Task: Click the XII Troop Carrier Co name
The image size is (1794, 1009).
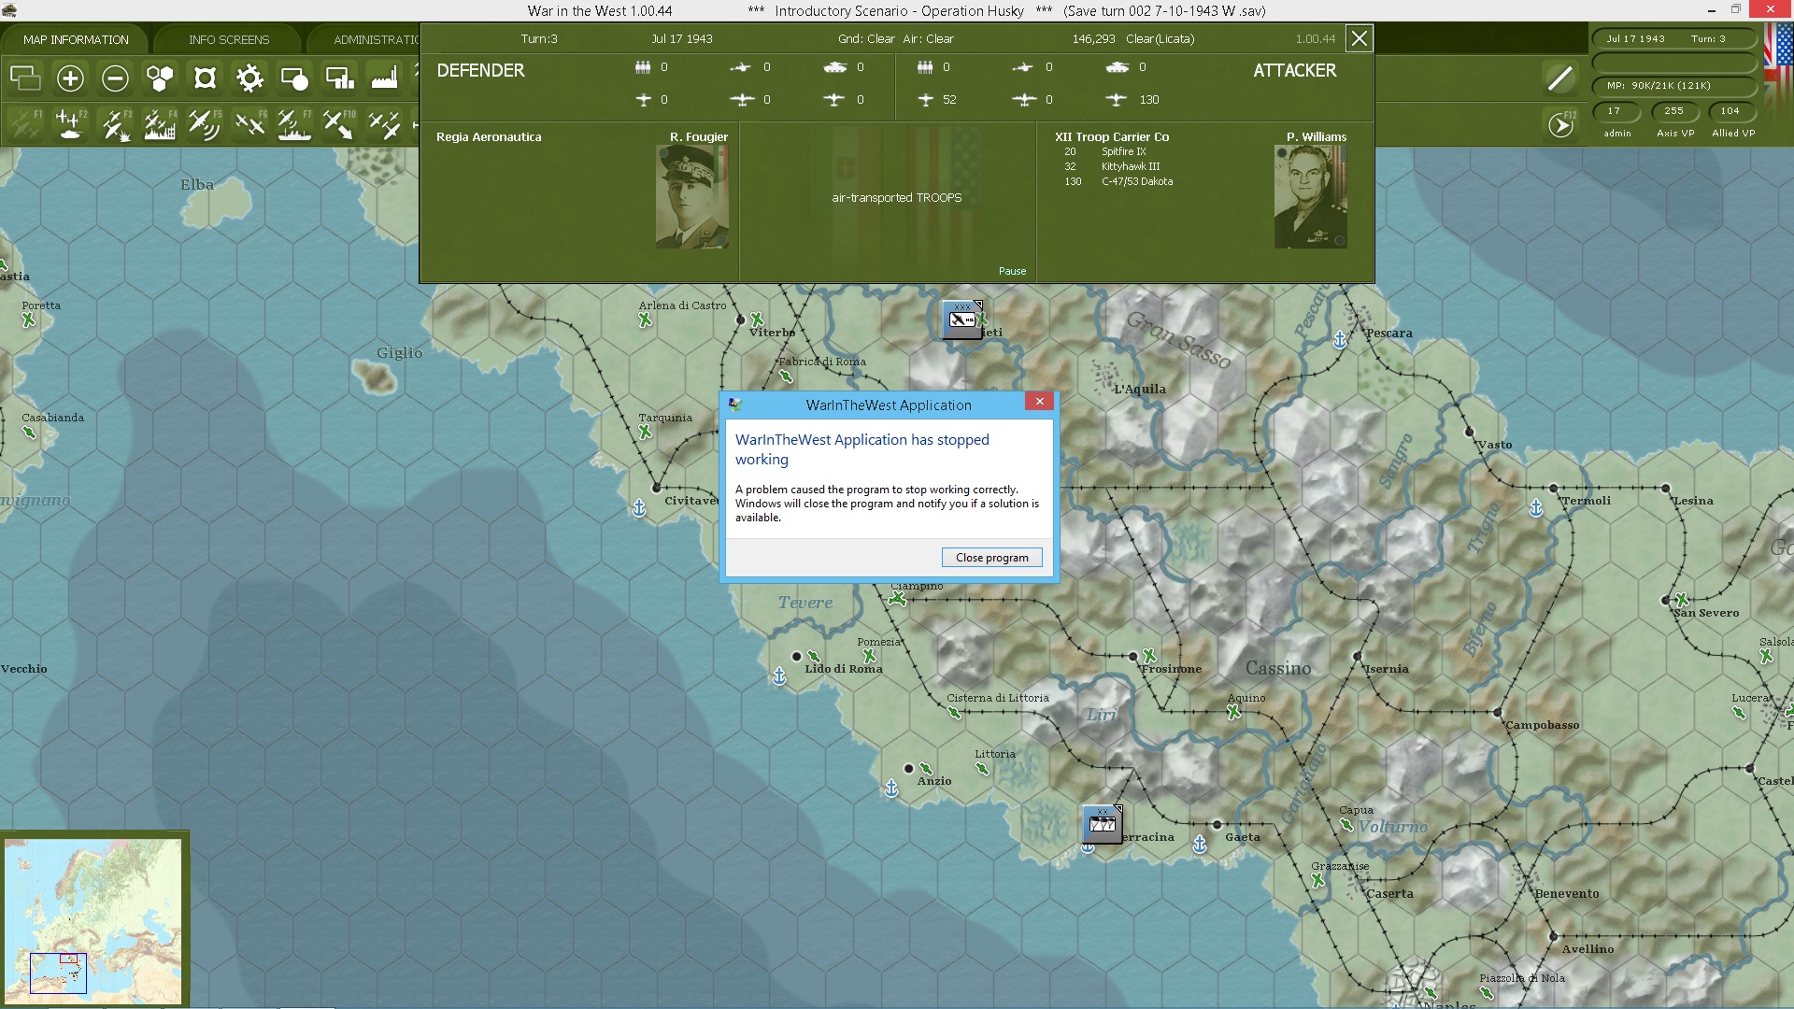Action: [1112, 136]
